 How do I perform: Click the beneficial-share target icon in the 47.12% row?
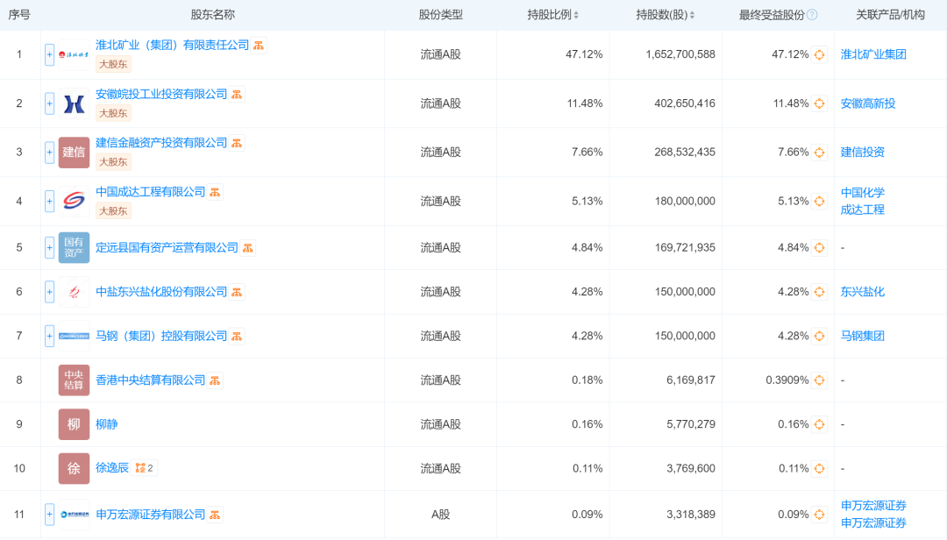pyautogui.click(x=819, y=54)
